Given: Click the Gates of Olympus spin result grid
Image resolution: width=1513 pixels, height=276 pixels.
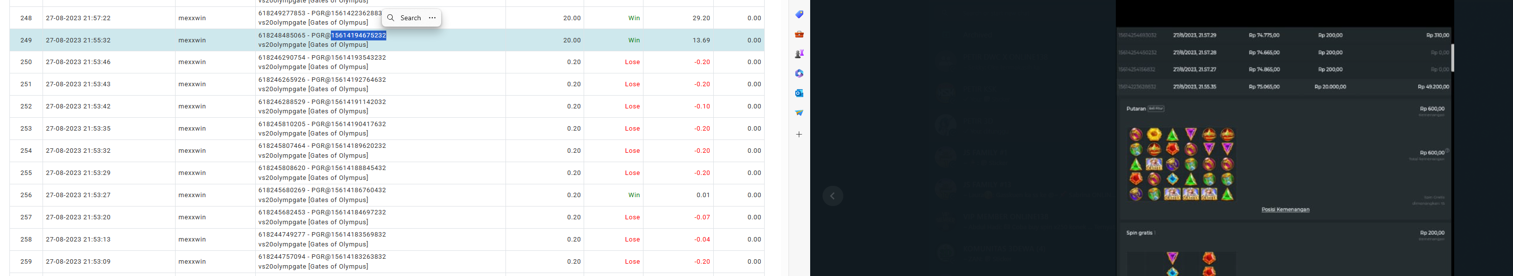Looking at the screenshot, I should [1182, 164].
